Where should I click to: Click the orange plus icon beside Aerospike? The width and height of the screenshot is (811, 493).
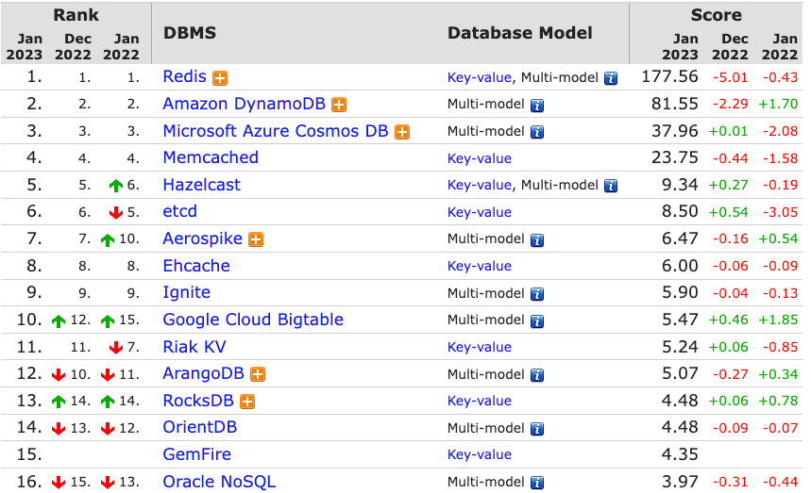(256, 239)
